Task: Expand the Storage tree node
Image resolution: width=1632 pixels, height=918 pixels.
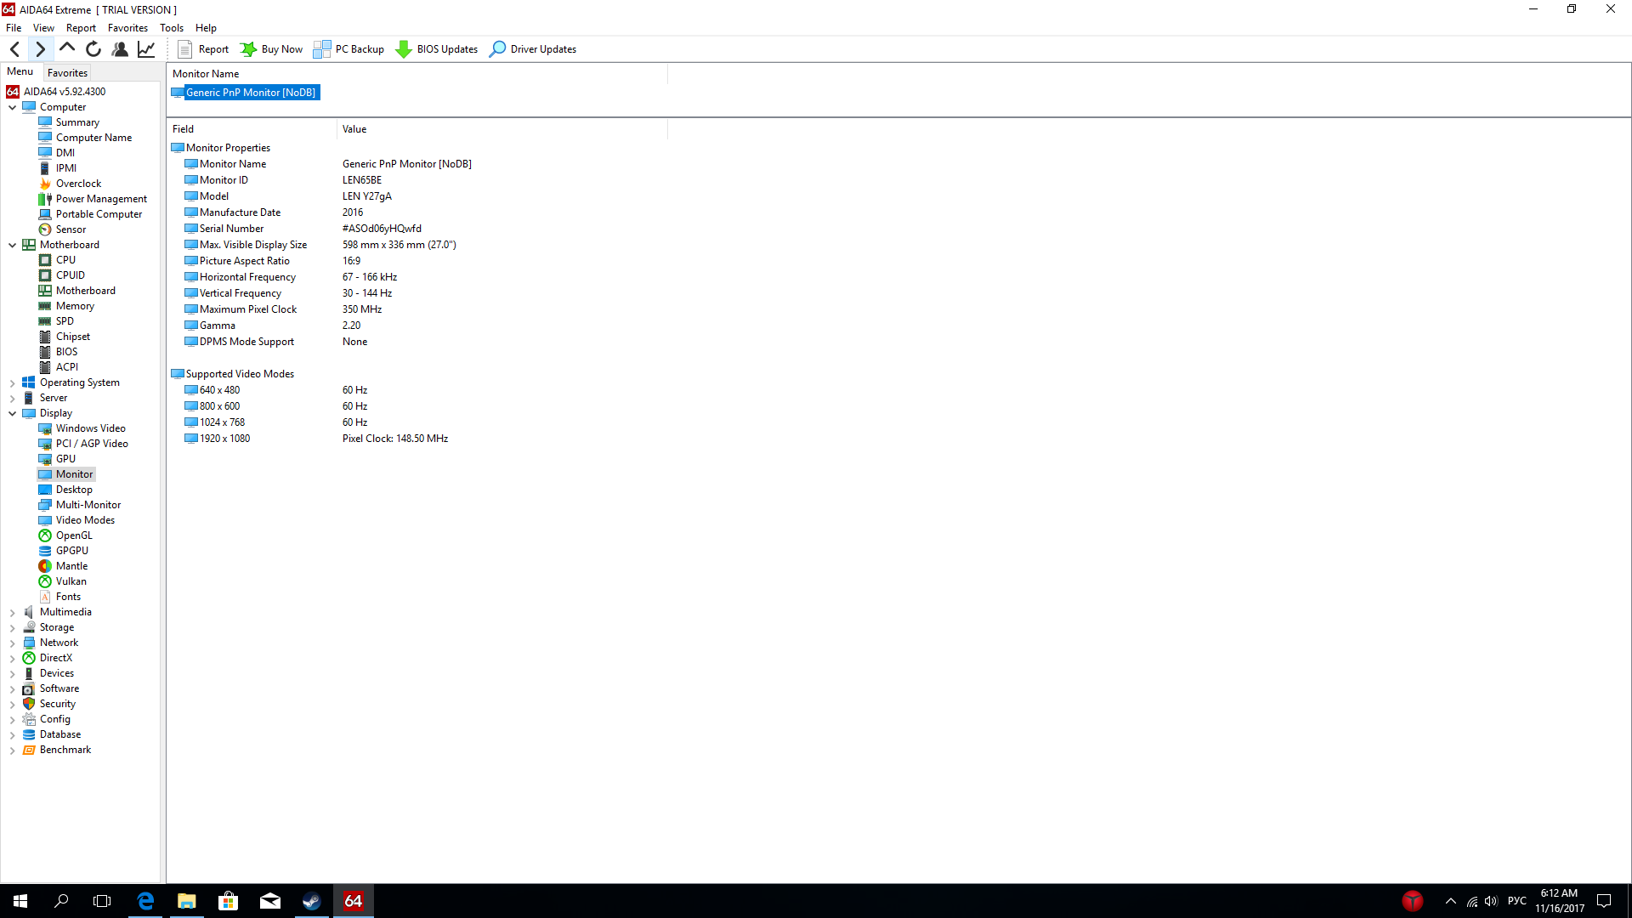Action: (x=13, y=628)
